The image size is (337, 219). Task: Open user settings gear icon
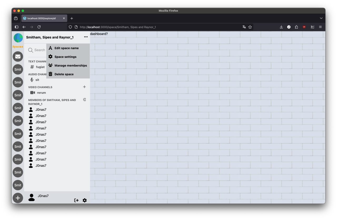[x=85, y=200]
